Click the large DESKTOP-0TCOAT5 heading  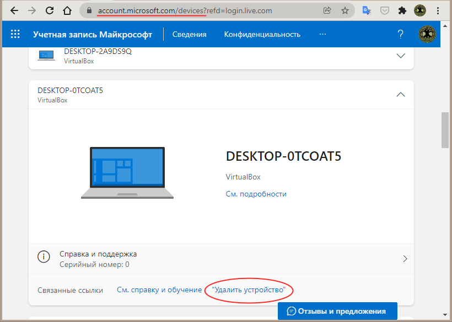pos(283,156)
